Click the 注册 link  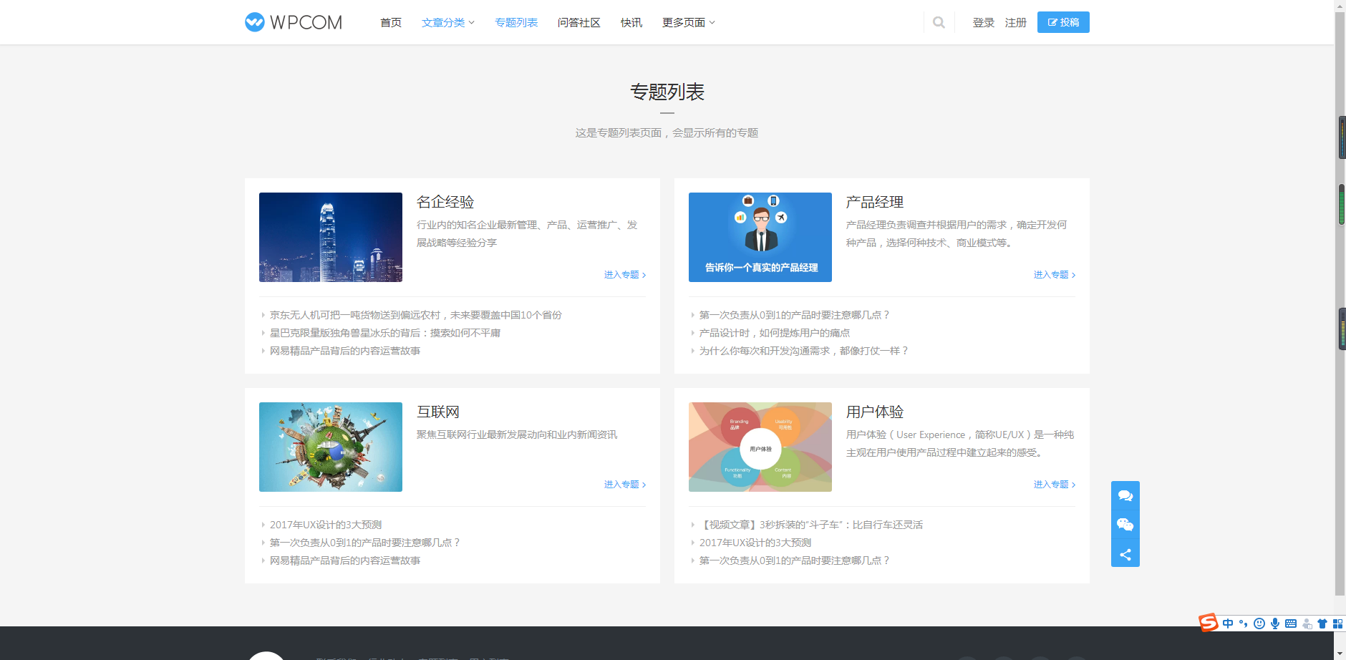click(x=1016, y=23)
